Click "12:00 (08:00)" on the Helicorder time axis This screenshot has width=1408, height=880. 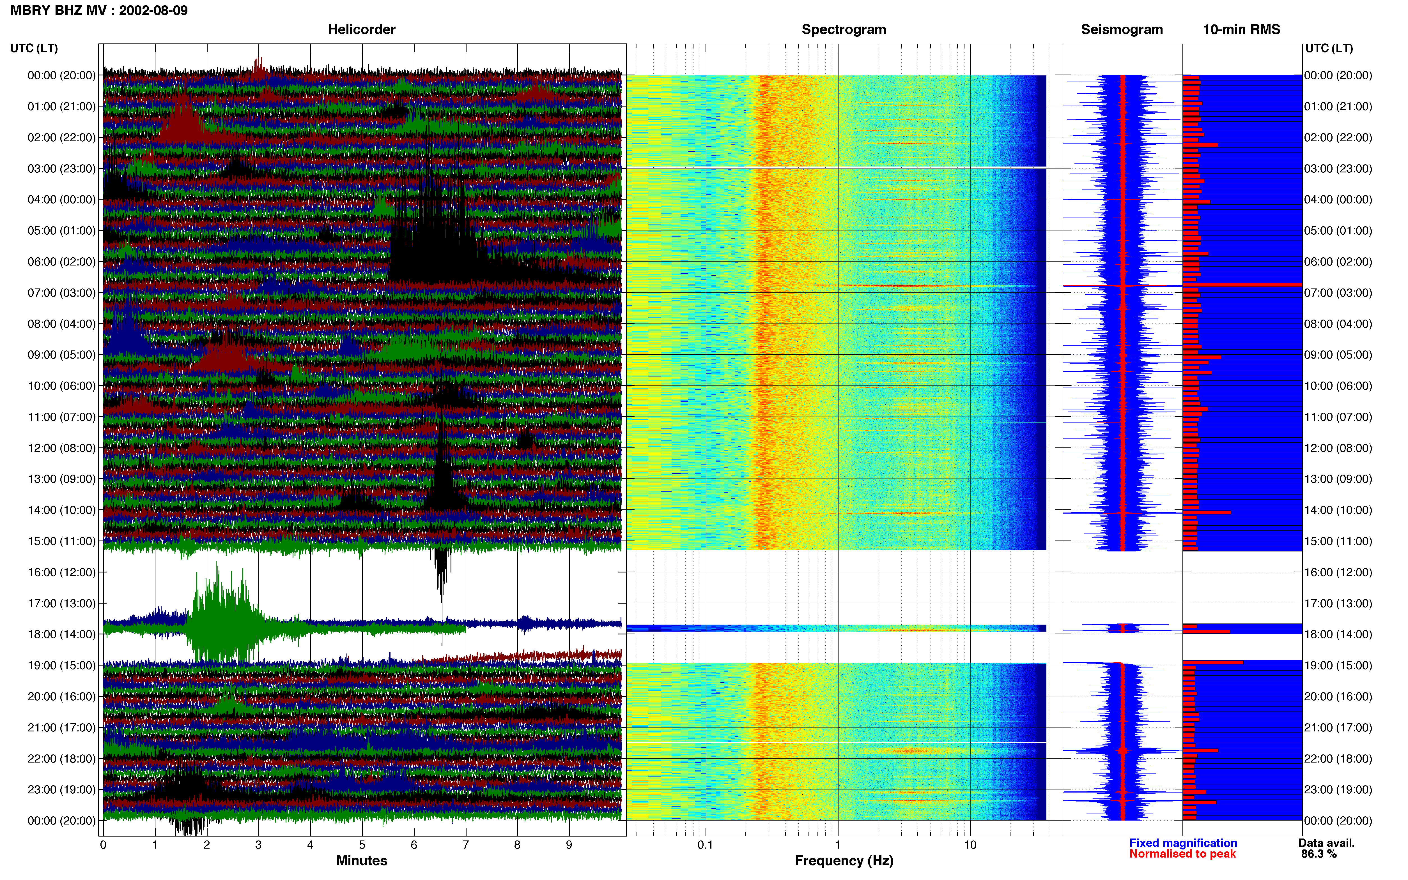click(x=62, y=448)
